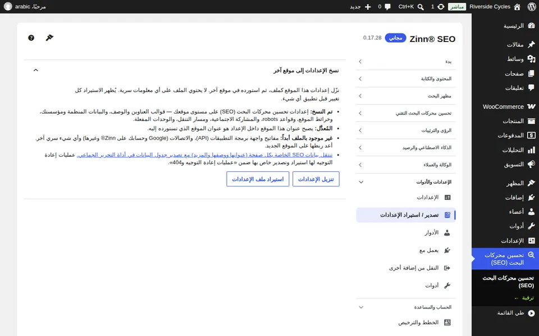Click the help question mark icon
539x336 pixels.
click(x=31, y=38)
